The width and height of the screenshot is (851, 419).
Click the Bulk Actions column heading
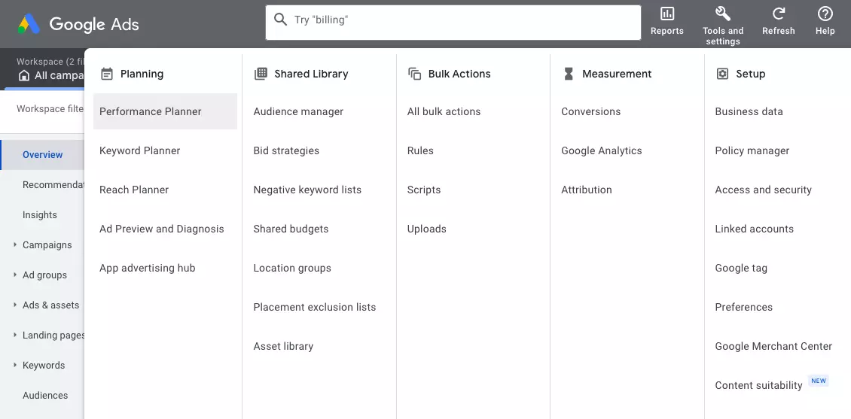(459, 74)
